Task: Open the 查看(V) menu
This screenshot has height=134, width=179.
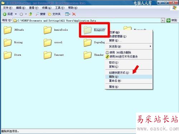Action: pyautogui.click(x=34, y=8)
